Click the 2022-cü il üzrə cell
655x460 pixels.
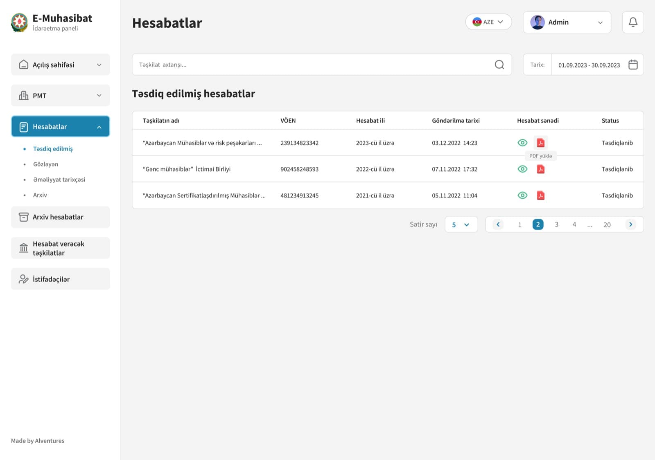click(x=375, y=169)
